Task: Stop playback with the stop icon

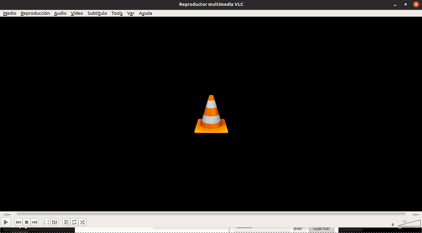Action: click(27, 222)
